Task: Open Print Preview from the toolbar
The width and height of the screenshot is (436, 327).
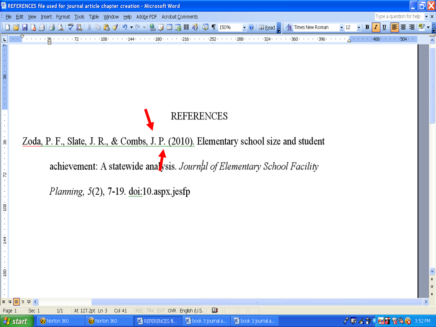Action: [60, 27]
